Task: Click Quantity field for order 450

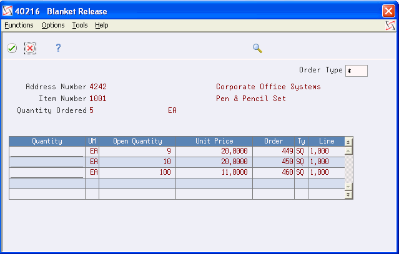Action: pyautogui.click(x=47, y=162)
